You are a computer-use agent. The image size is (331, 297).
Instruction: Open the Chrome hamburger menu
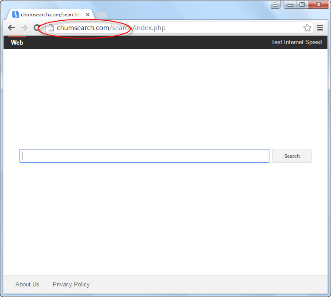320,27
